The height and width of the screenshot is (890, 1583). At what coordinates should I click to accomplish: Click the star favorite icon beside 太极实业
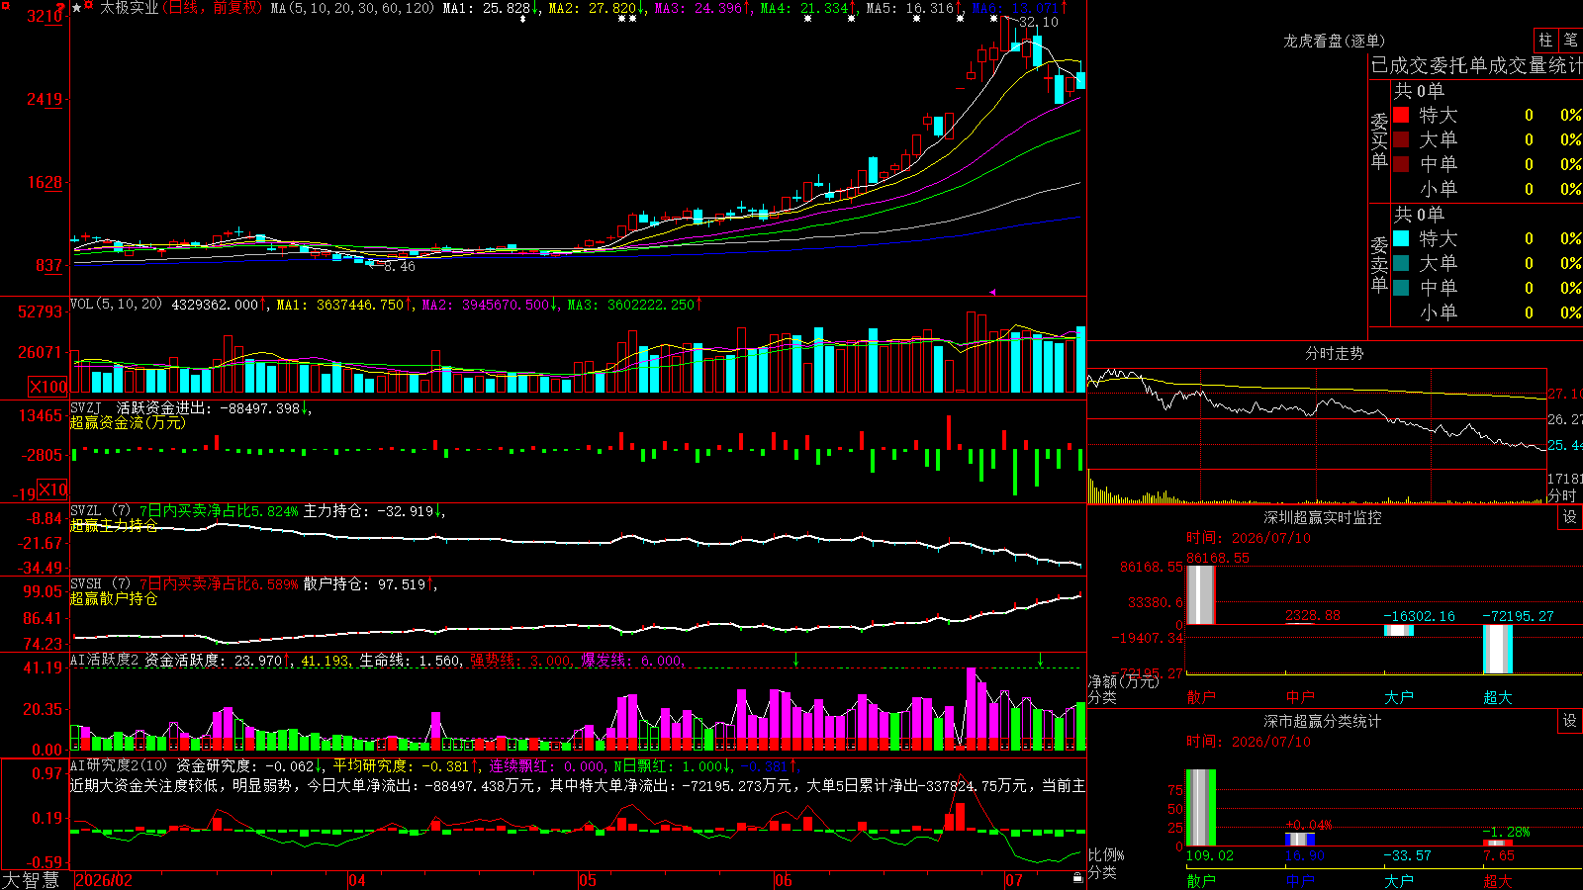pos(76,8)
